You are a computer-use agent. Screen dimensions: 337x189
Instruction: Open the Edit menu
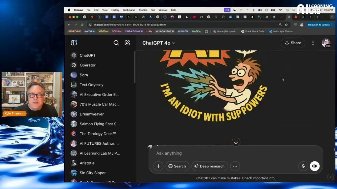96,10
